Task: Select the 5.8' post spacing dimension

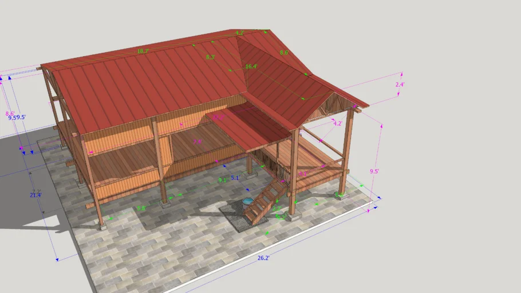Action: tap(141, 208)
